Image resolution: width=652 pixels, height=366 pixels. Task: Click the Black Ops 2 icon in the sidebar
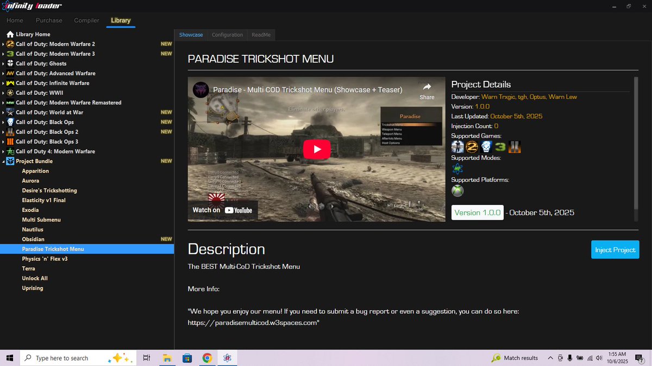coord(10,132)
